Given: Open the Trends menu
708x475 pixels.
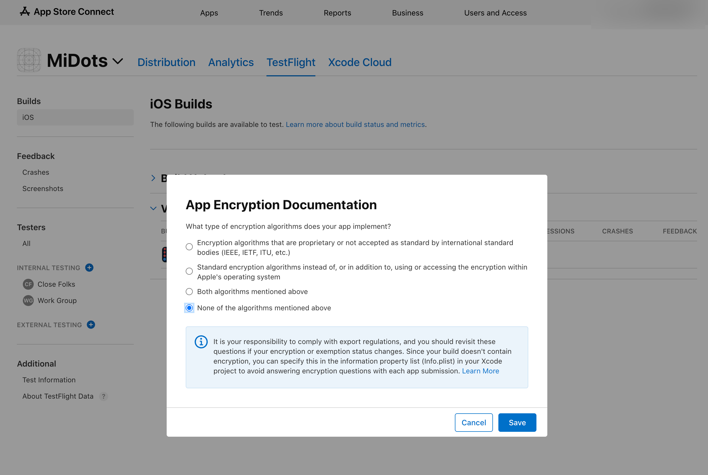Looking at the screenshot, I should tap(271, 13).
